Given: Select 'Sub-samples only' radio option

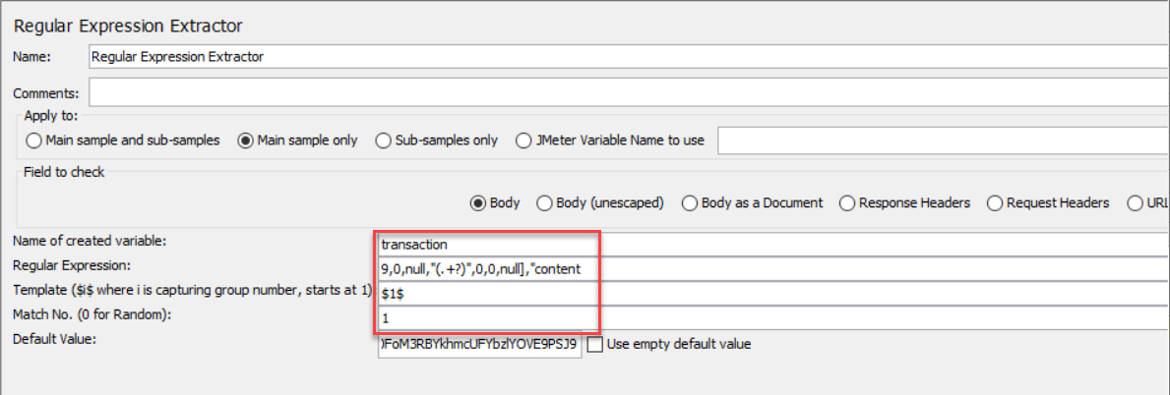Looking at the screenshot, I should click(x=384, y=141).
